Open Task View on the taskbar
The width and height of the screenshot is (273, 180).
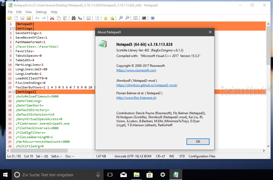point(110,175)
